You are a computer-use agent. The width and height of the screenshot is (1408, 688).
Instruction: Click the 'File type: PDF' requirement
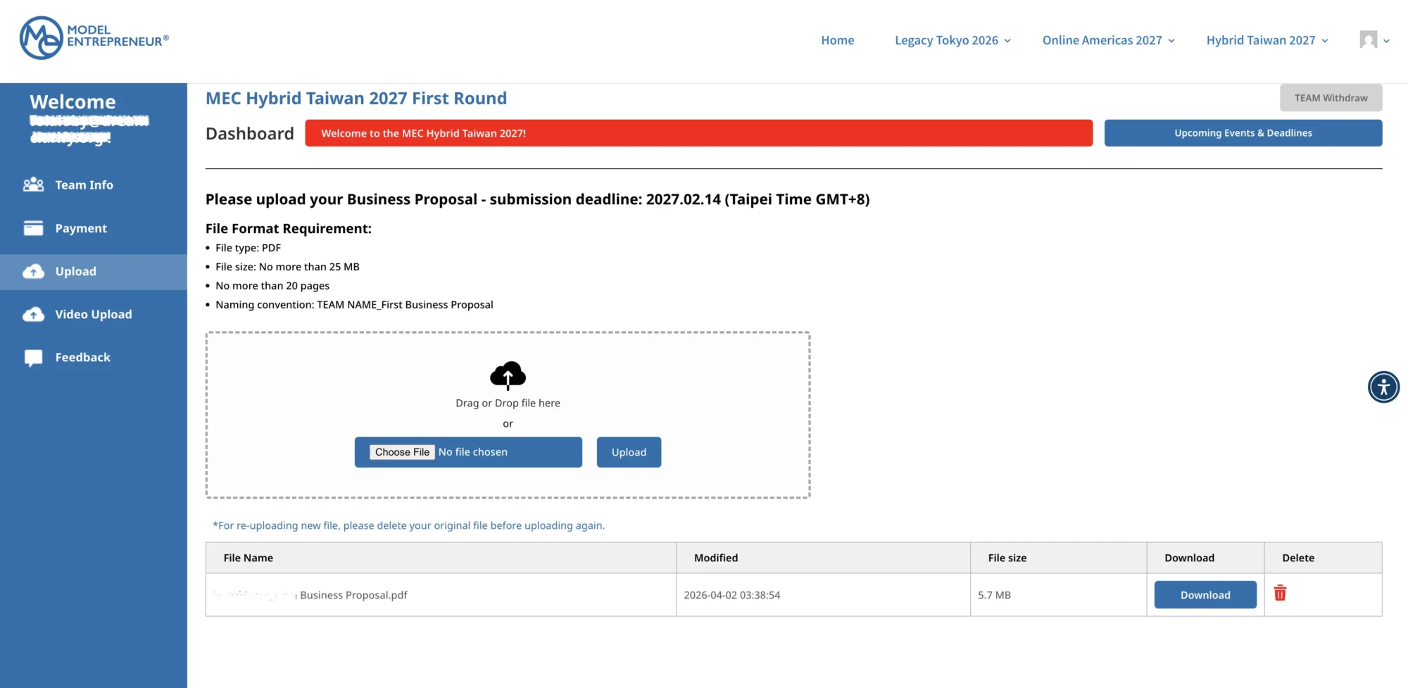(248, 248)
